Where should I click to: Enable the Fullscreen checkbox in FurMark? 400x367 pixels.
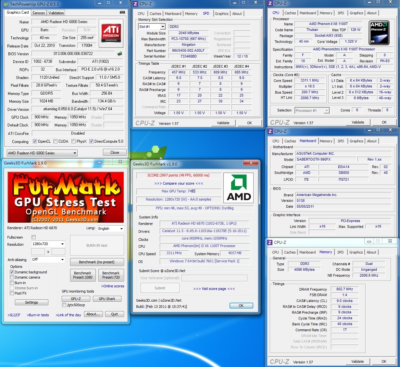tap(33, 237)
